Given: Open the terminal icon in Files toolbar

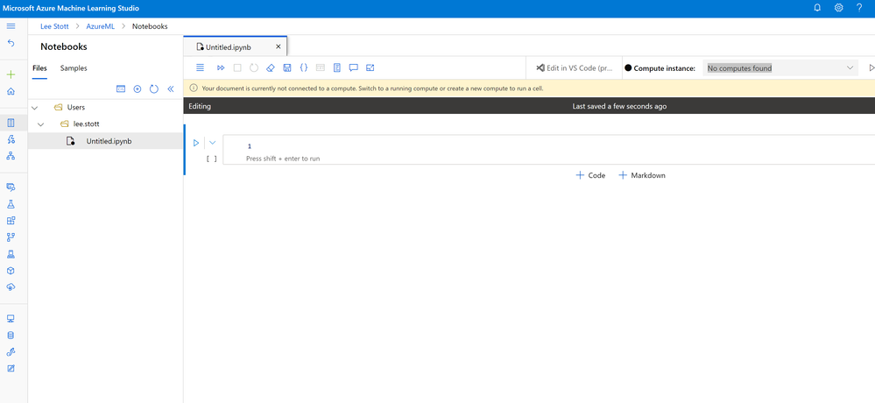Looking at the screenshot, I should pyautogui.click(x=121, y=88).
